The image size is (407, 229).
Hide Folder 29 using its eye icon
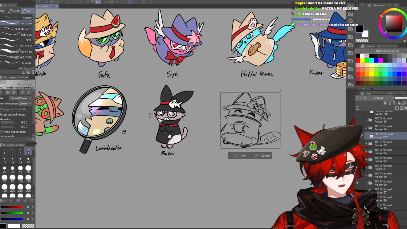[x=357, y=183]
